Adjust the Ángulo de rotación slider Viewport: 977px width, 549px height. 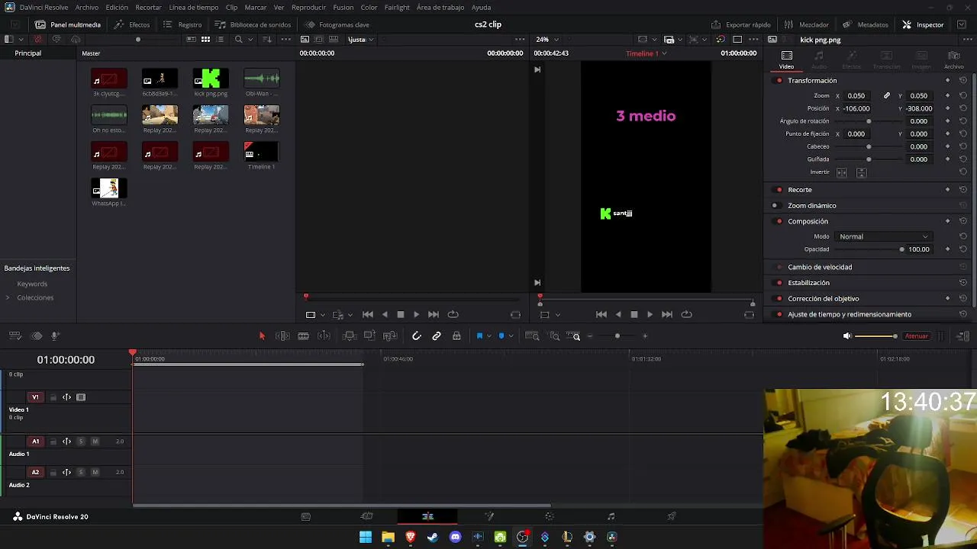[869, 121]
